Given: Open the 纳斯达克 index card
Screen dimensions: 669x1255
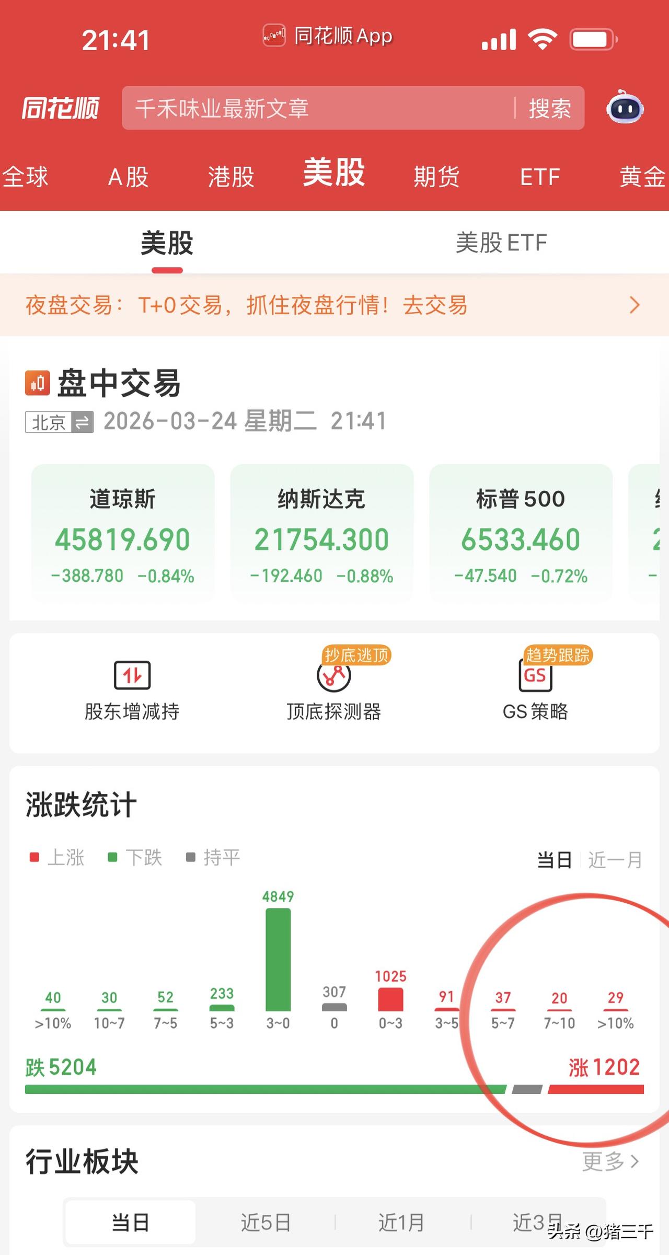Looking at the screenshot, I should point(321,532).
